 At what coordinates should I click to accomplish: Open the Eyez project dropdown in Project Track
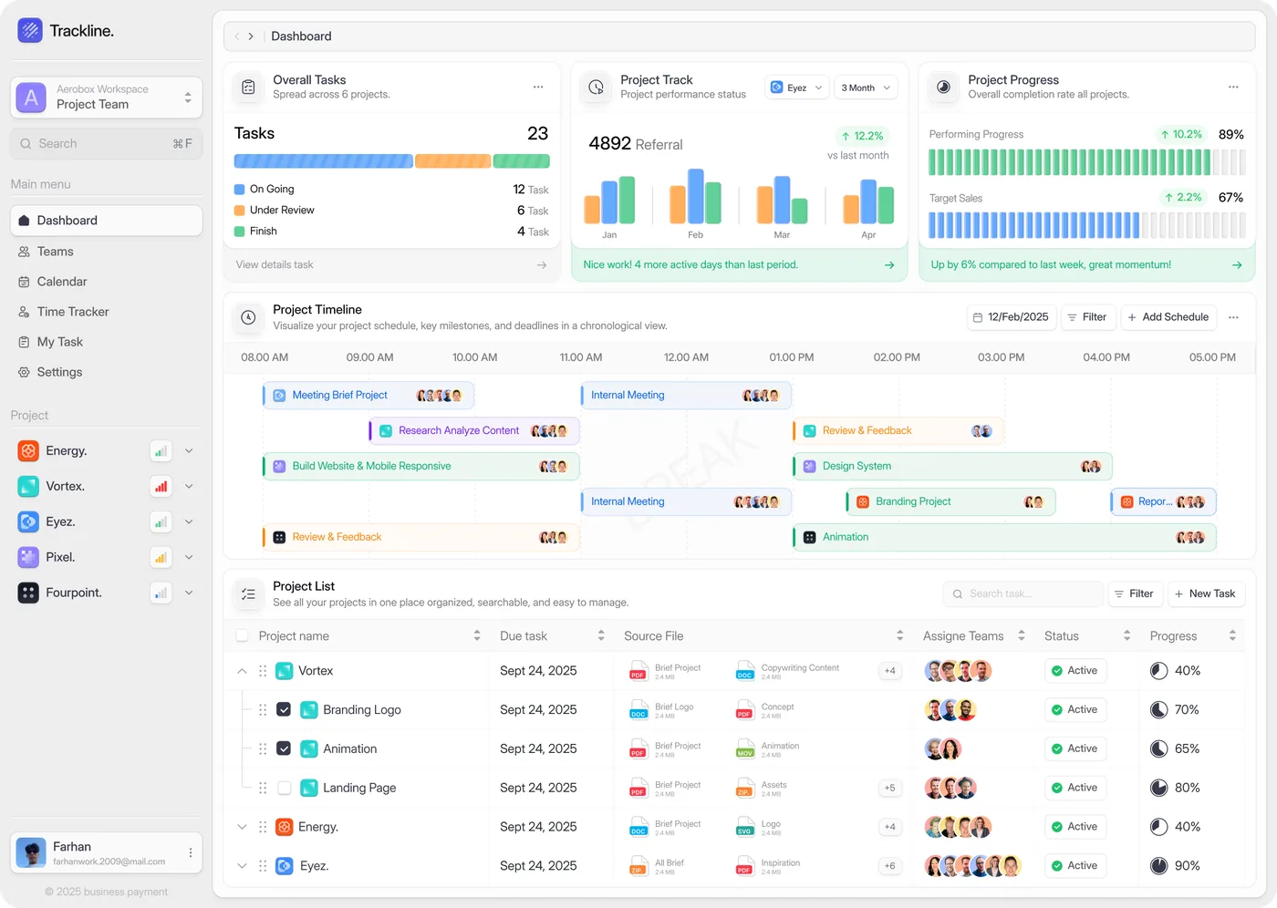coord(796,88)
